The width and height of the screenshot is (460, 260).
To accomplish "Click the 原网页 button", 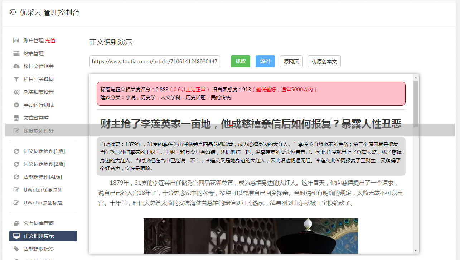I will [291, 61].
